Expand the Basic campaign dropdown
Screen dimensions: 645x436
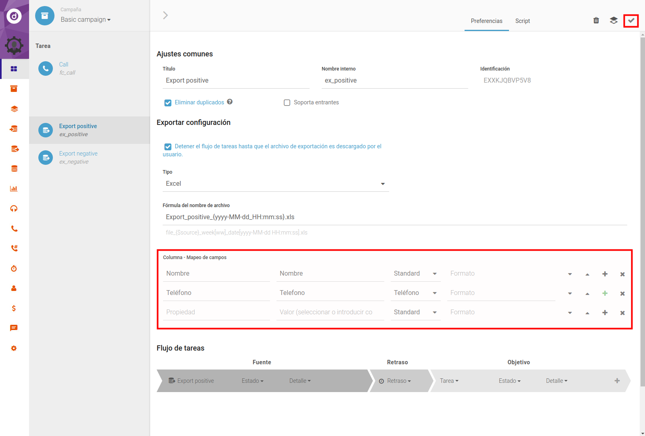(x=86, y=20)
